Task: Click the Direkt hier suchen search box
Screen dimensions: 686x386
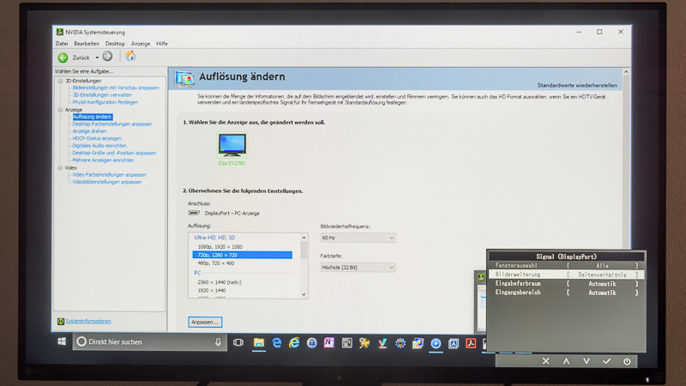Action: [x=149, y=342]
